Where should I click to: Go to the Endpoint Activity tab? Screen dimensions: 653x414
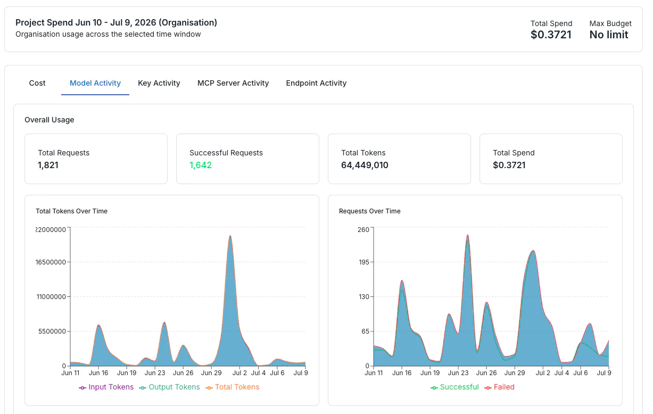(x=316, y=83)
